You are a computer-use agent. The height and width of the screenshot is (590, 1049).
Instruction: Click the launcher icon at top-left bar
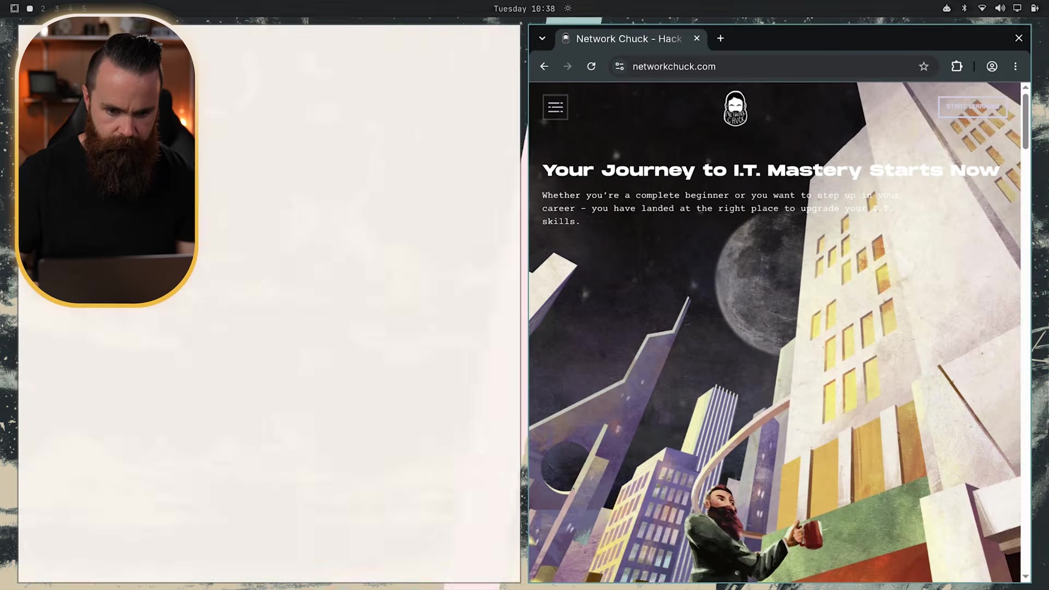(15, 8)
